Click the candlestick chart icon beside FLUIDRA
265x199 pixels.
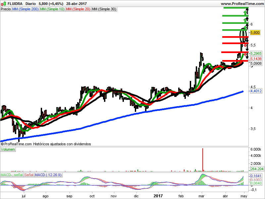point(4,3)
